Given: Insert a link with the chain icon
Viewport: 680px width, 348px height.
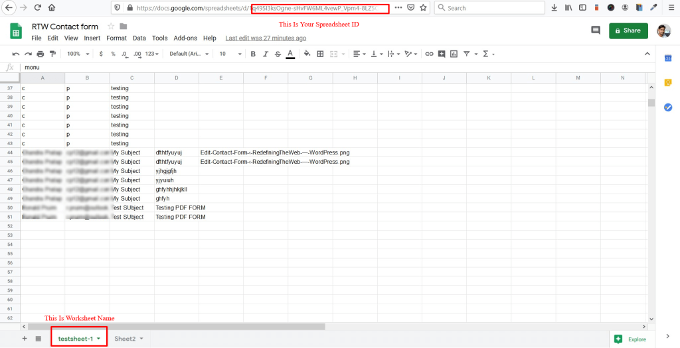Looking at the screenshot, I should tap(430, 54).
